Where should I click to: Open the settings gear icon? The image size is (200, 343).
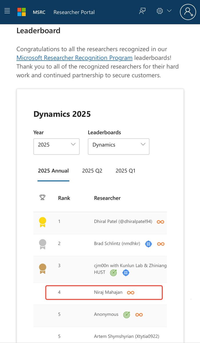tap(160, 11)
